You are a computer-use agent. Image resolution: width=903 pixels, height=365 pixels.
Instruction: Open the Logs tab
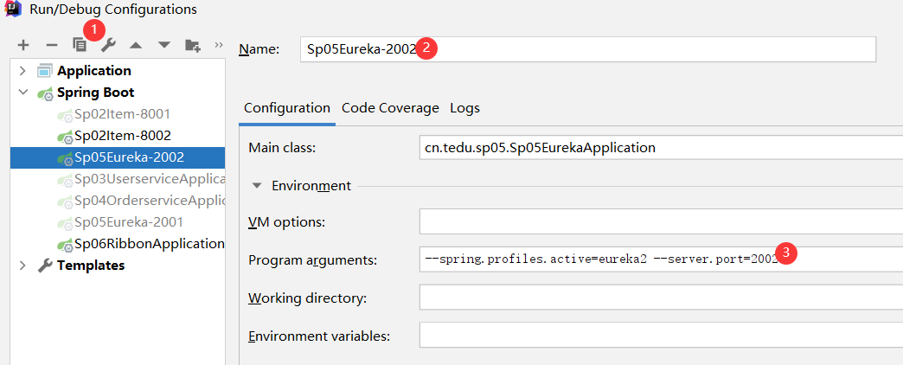464,108
